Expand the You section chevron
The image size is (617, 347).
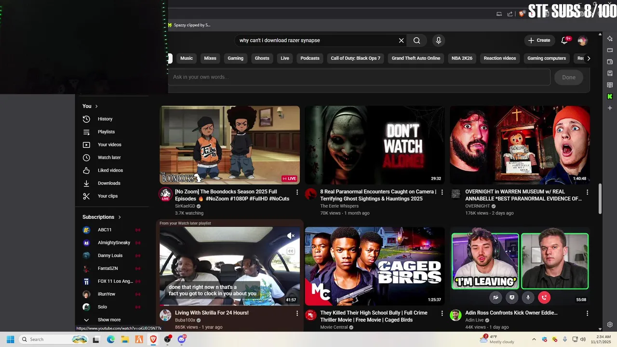pyautogui.click(x=96, y=106)
